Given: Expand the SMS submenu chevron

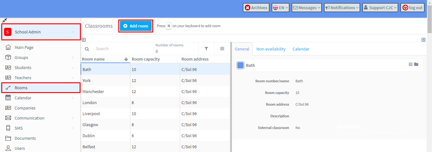Looking at the screenshot, I should 73,128.
